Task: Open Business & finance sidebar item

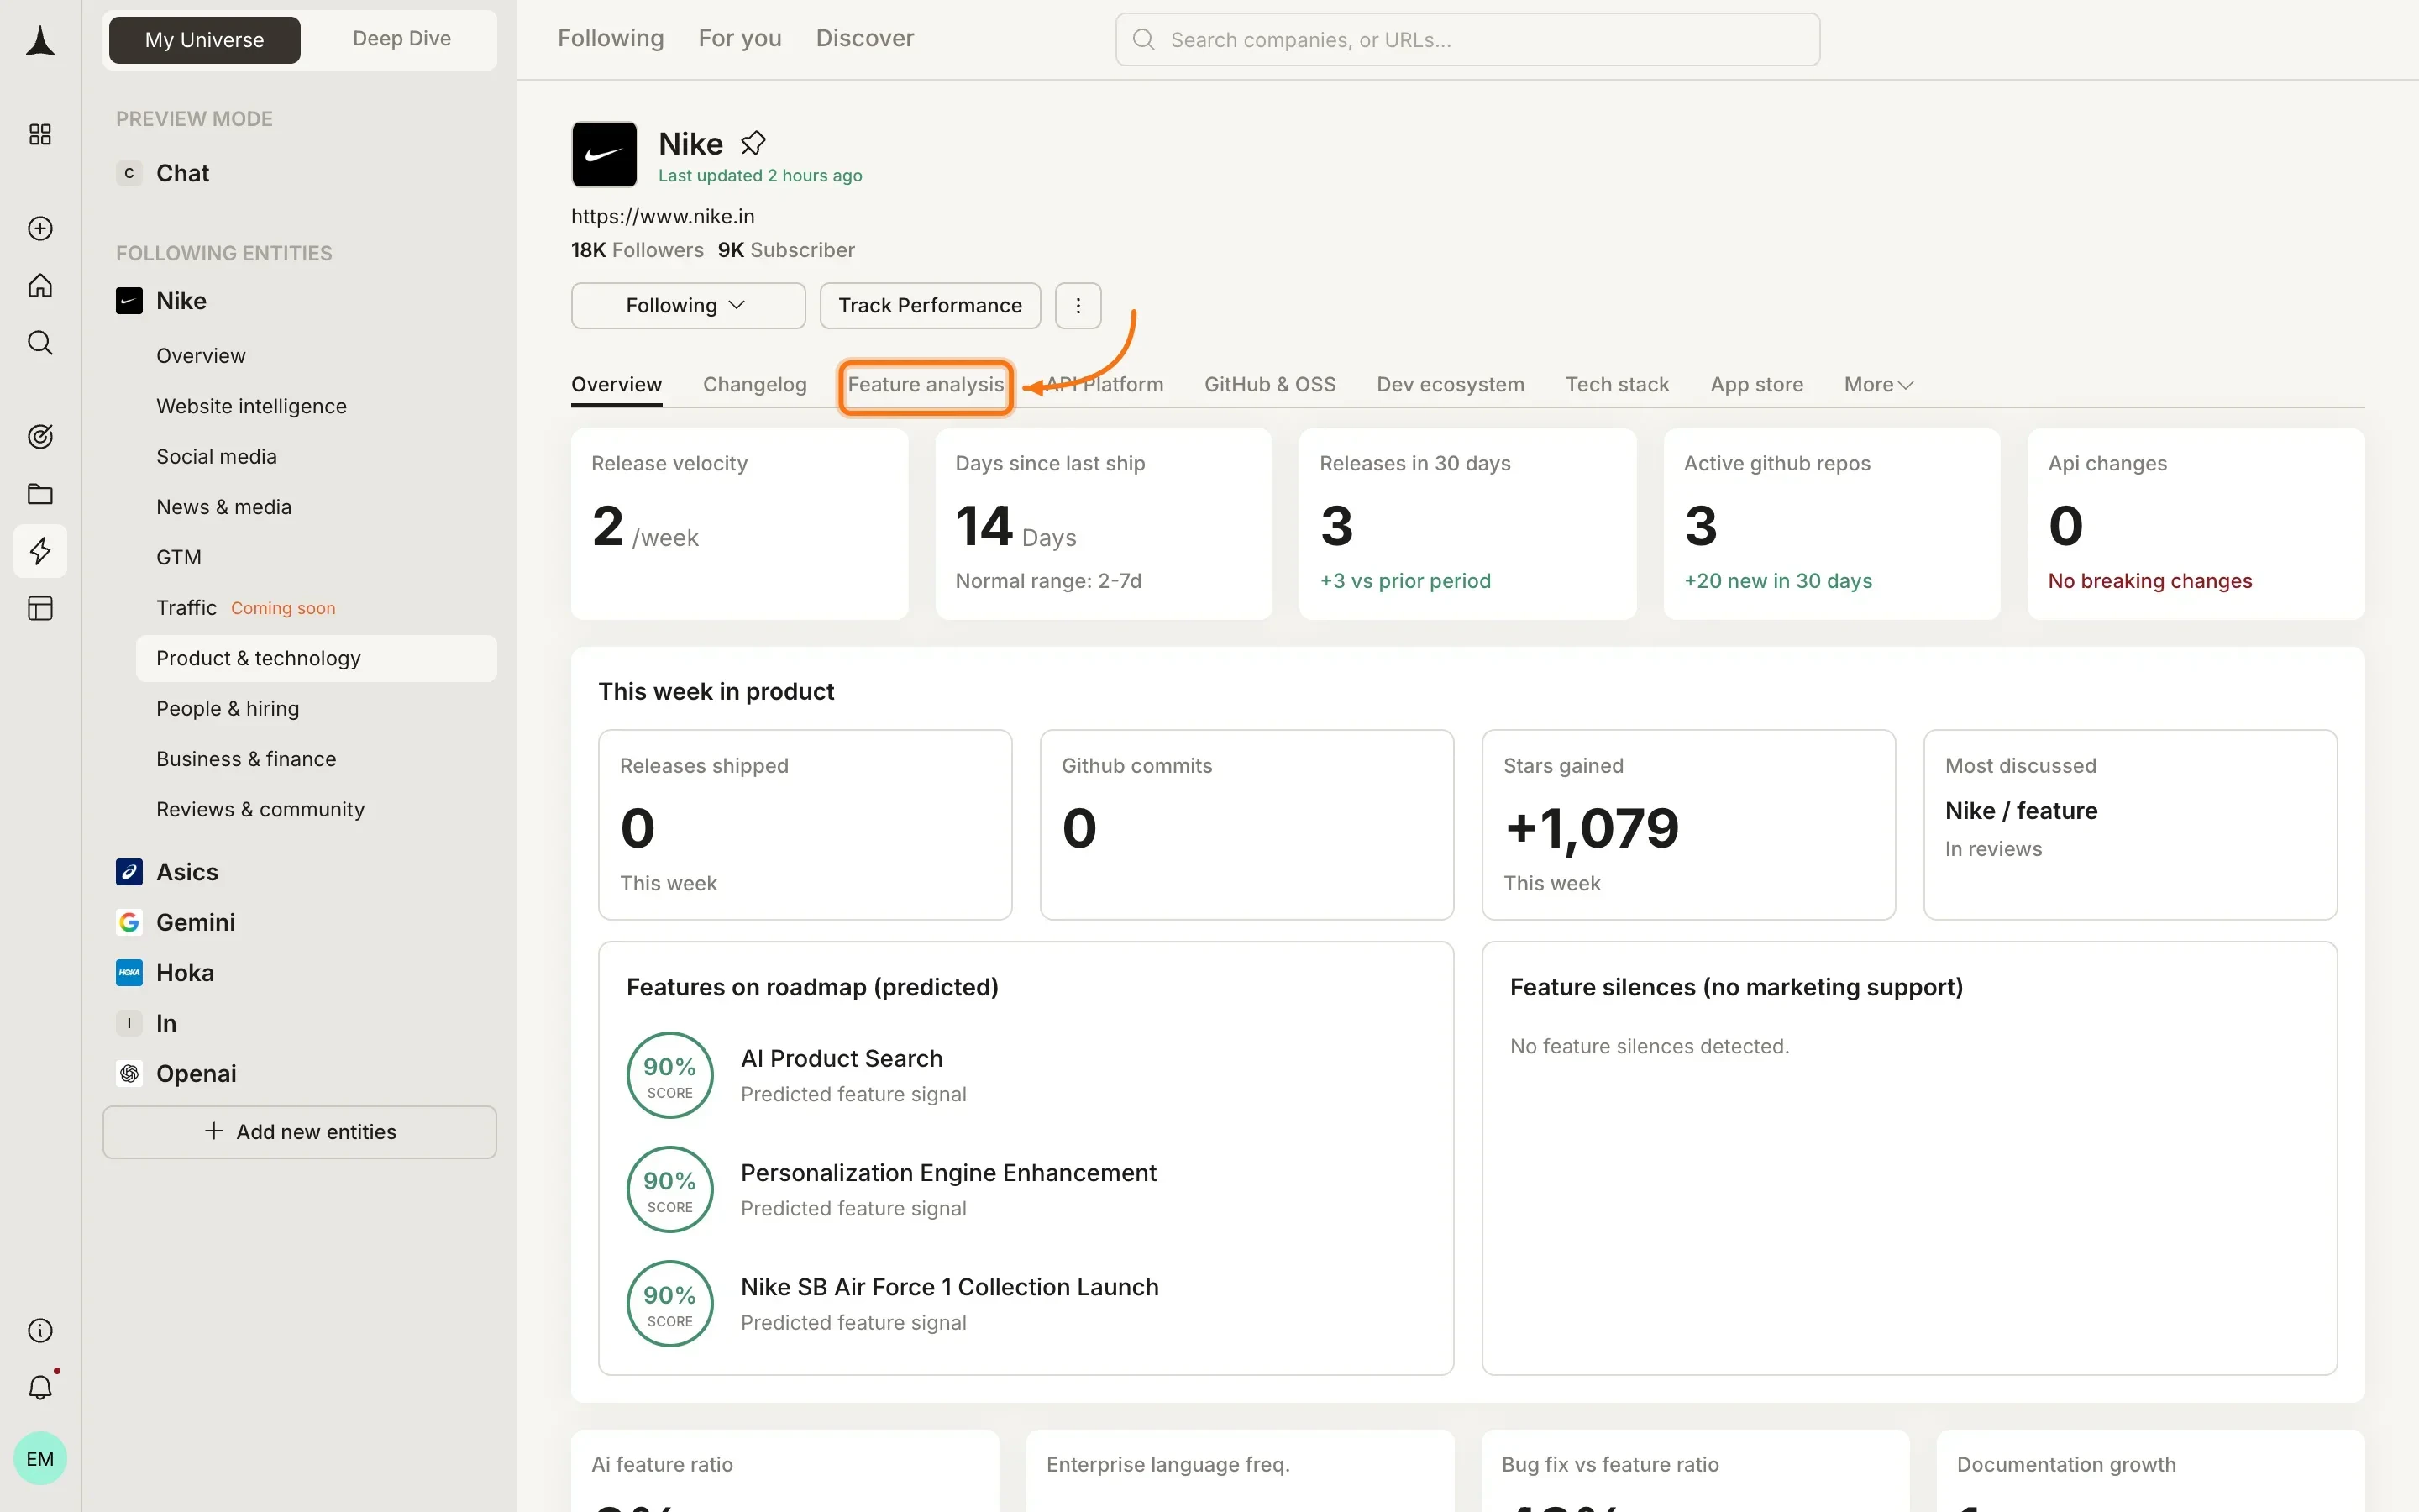Action: click(x=246, y=758)
